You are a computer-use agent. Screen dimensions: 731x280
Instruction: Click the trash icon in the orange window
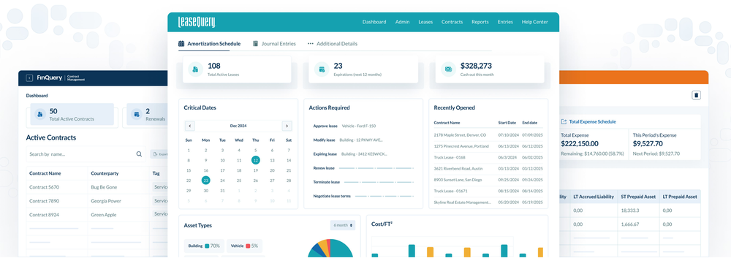coord(697,95)
